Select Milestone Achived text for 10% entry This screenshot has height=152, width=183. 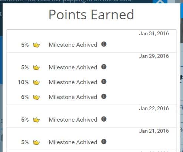73,82
